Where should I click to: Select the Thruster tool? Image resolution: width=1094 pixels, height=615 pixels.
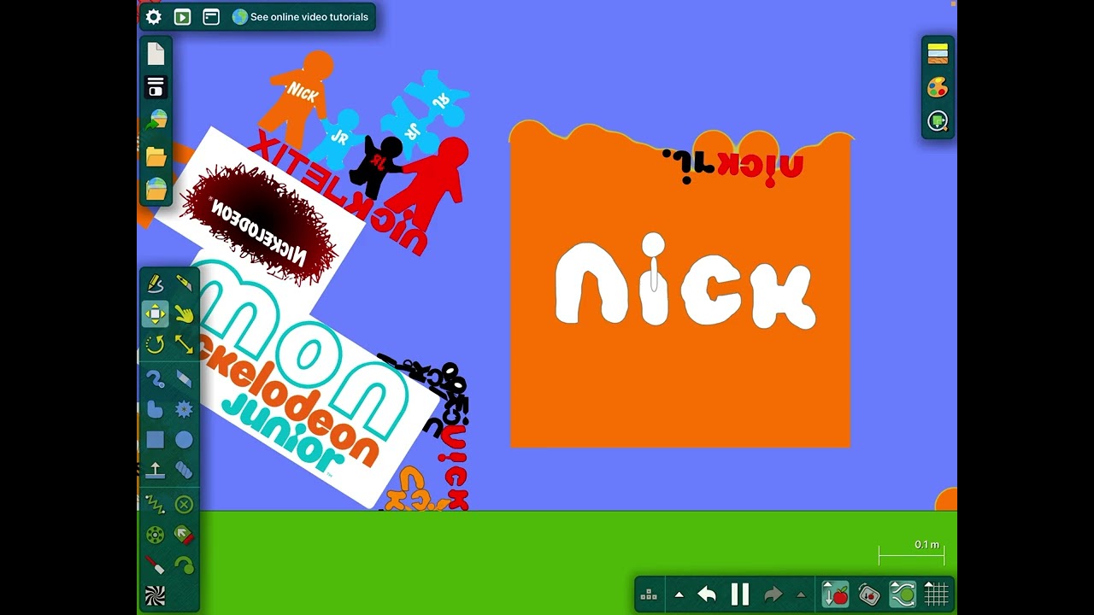pyautogui.click(x=184, y=535)
